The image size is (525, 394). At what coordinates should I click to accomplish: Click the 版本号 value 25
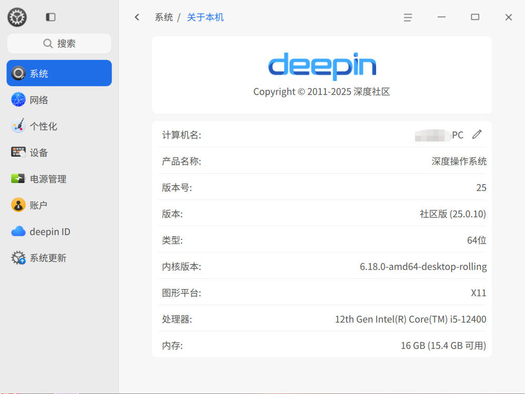click(481, 187)
